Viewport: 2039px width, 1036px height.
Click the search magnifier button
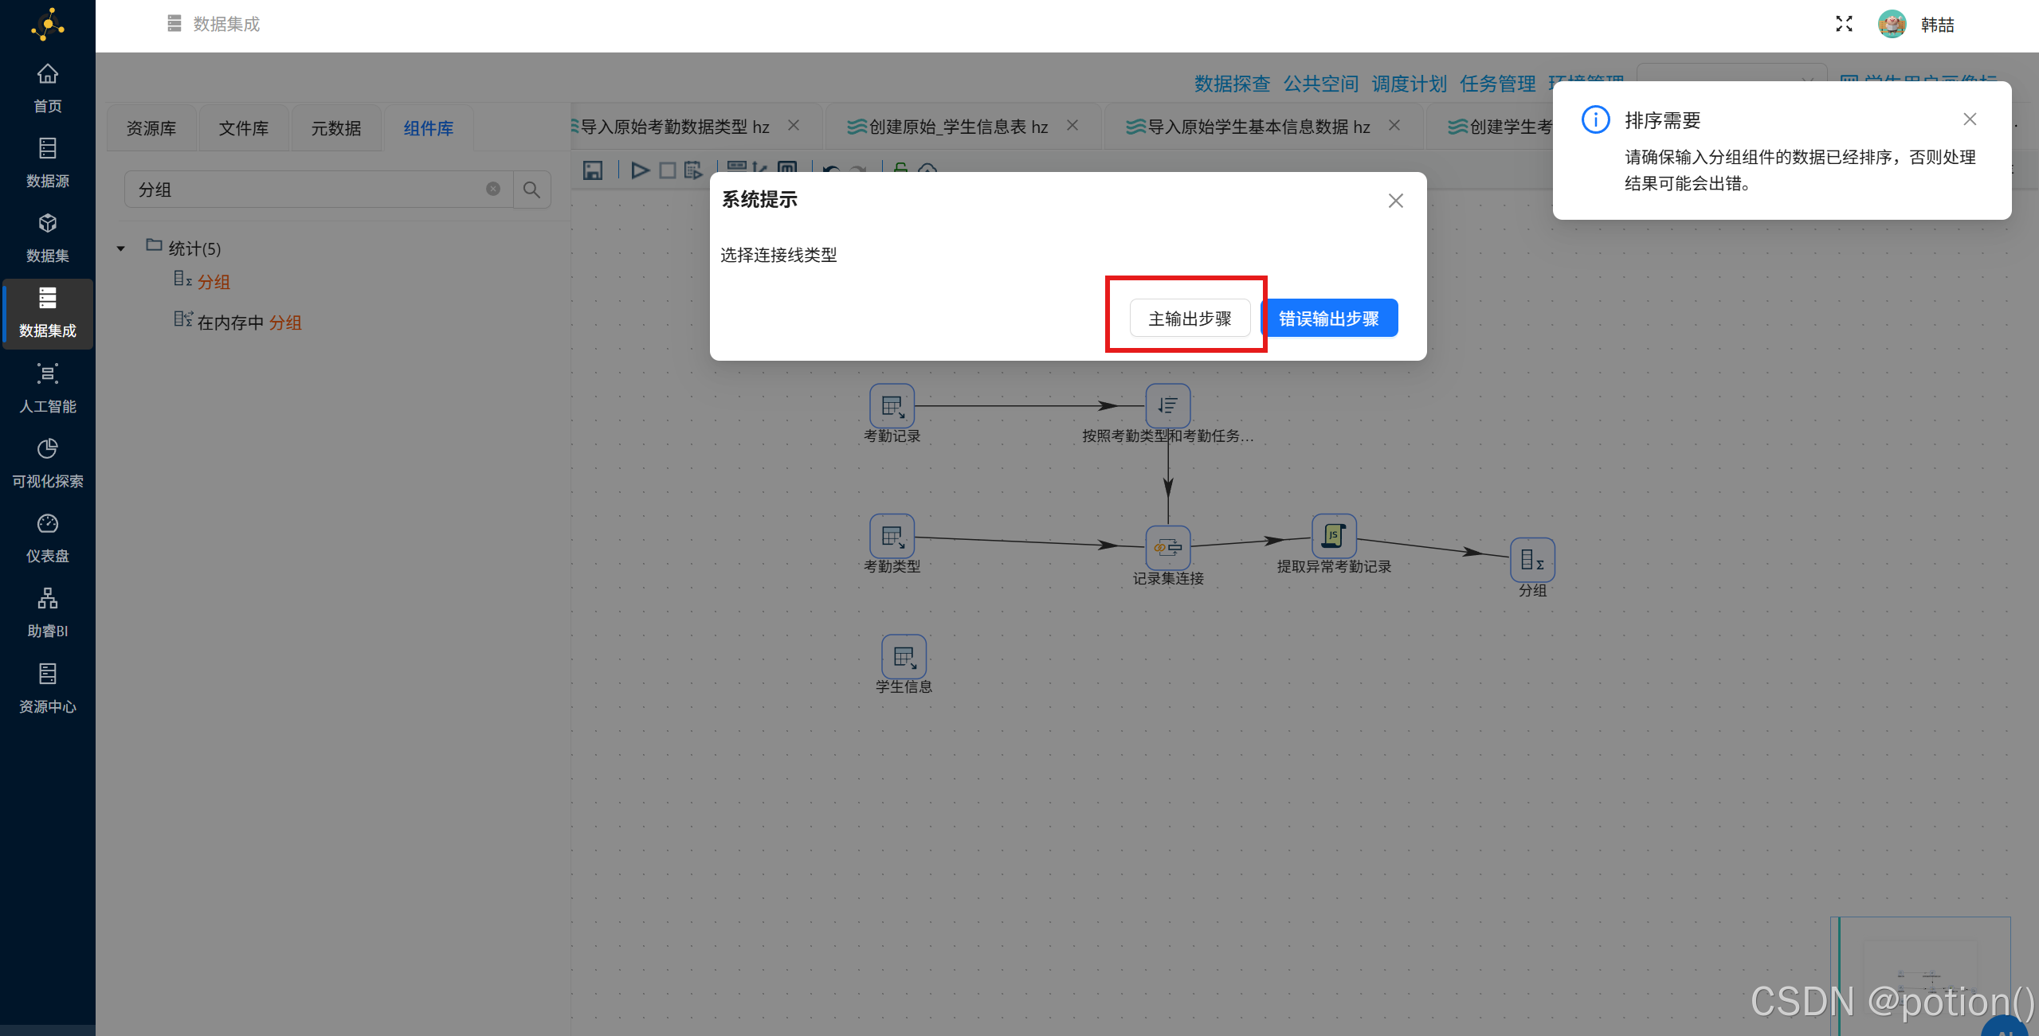pyautogui.click(x=531, y=190)
